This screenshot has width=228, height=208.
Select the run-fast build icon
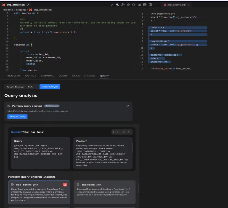(128, 5)
